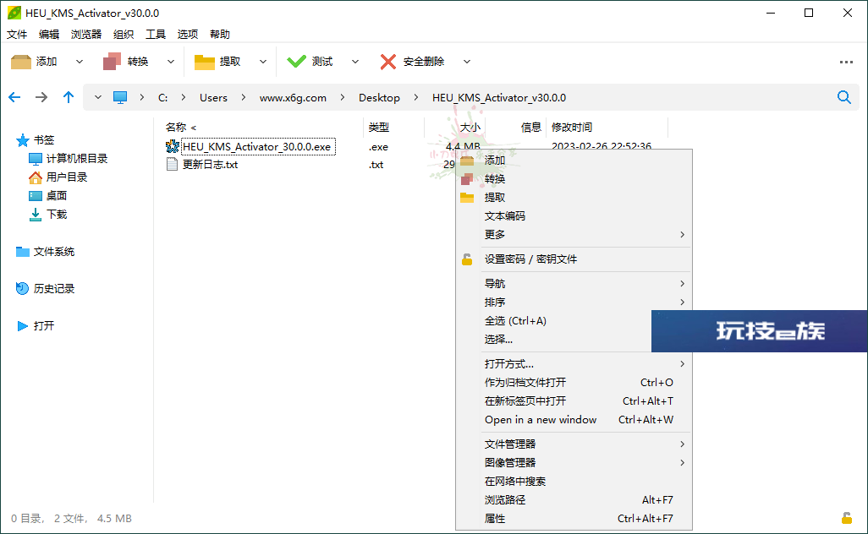This screenshot has height=534, width=868.
Task: Click the Computer root (计算机根目录) monitor icon
Action: (x=35, y=159)
